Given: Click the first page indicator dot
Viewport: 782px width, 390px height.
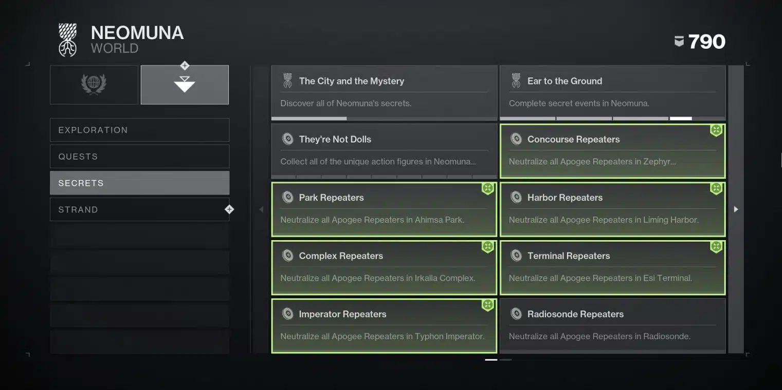Looking at the screenshot, I should point(491,360).
